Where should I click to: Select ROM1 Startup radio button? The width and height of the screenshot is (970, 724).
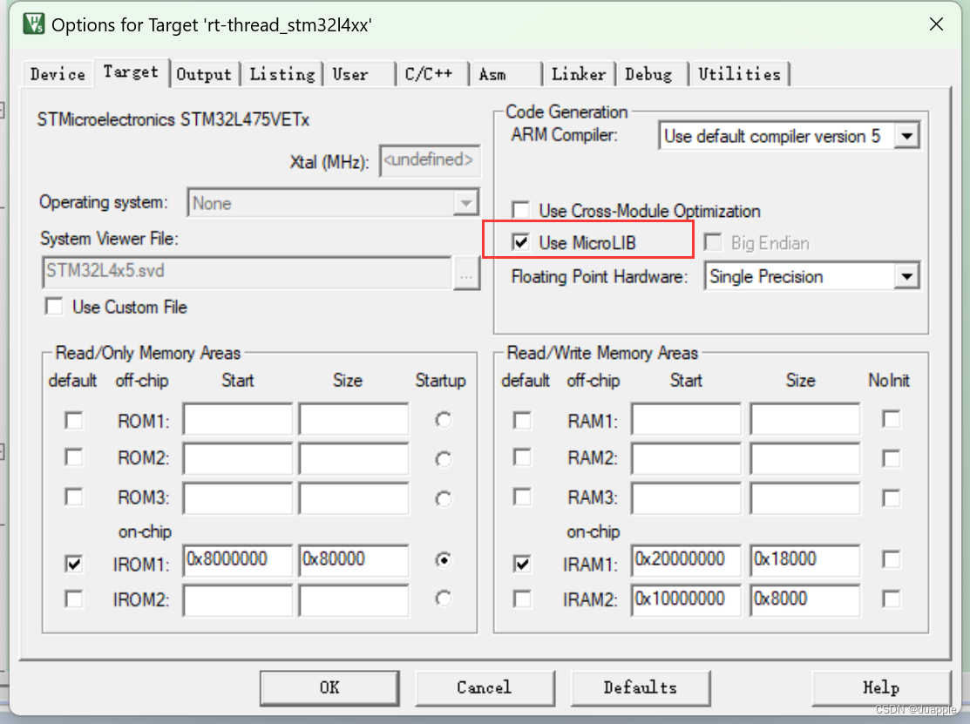point(443,420)
